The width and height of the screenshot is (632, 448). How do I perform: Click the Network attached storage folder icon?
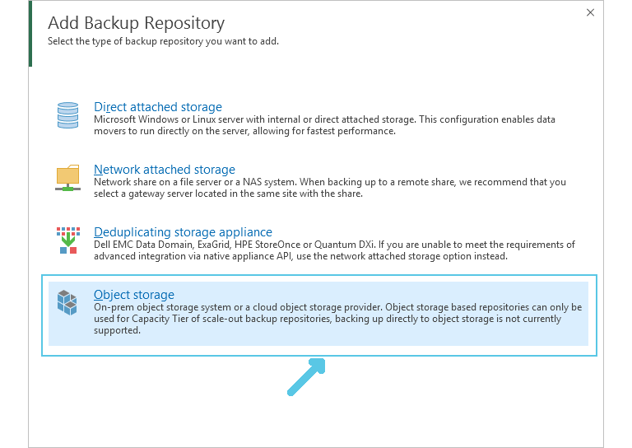click(67, 177)
